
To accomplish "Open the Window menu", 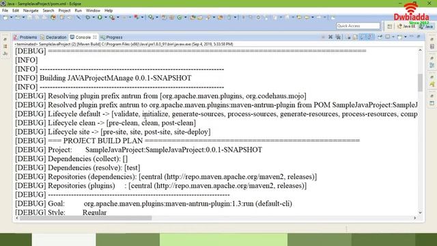I will pos(93,11).
